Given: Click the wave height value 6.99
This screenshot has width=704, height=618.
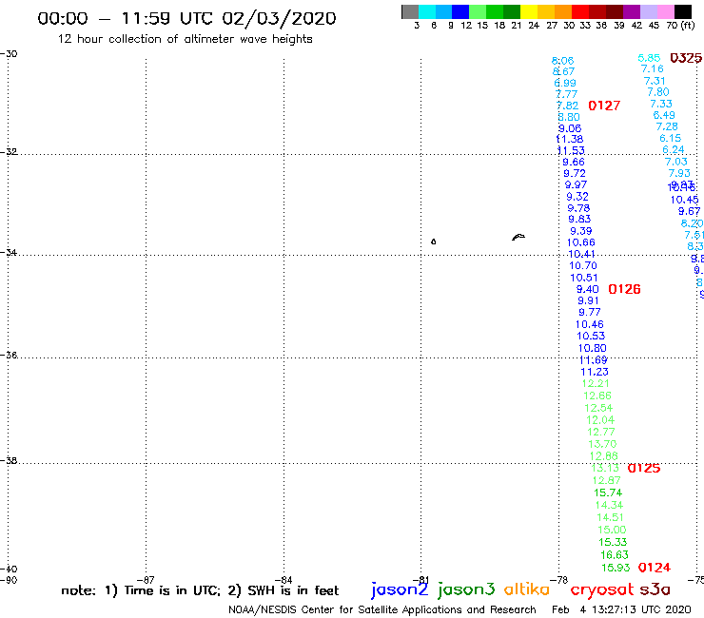Looking at the screenshot, I should point(565,83).
